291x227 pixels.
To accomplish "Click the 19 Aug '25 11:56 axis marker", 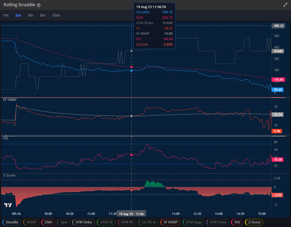I will 131,214.
